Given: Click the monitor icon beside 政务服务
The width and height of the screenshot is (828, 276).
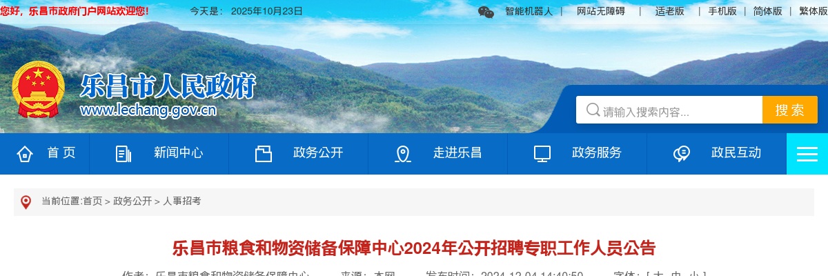Looking at the screenshot, I should (x=542, y=154).
